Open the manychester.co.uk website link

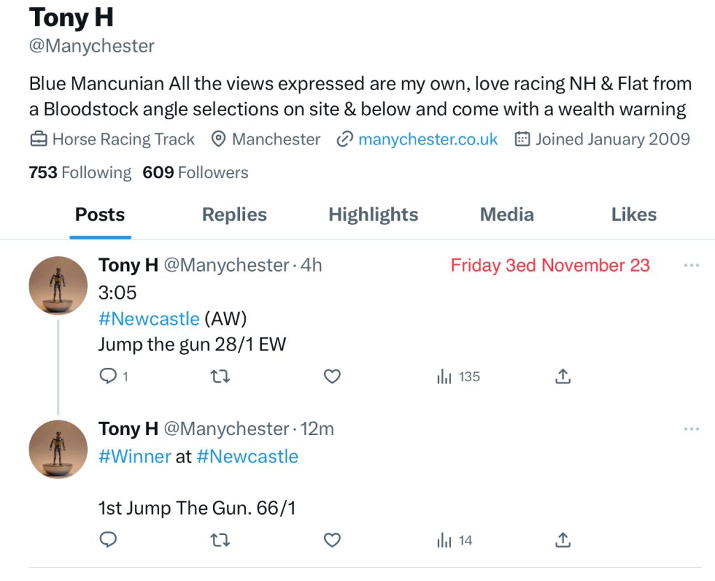[x=427, y=139]
